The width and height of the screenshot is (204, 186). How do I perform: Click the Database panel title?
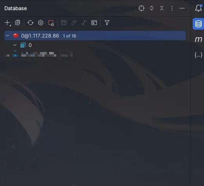pyautogui.click(x=16, y=8)
